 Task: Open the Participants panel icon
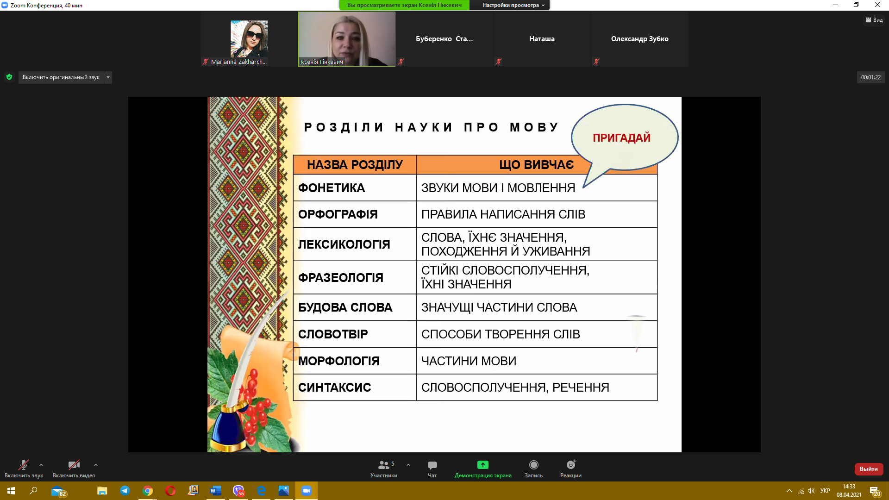[x=383, y=465]
